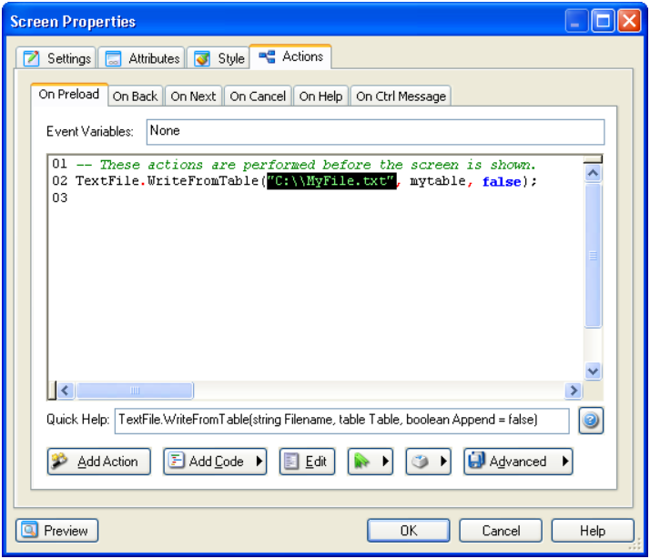
Task: Close the Screen Properties dialog
Action: (x=629, y=21)
